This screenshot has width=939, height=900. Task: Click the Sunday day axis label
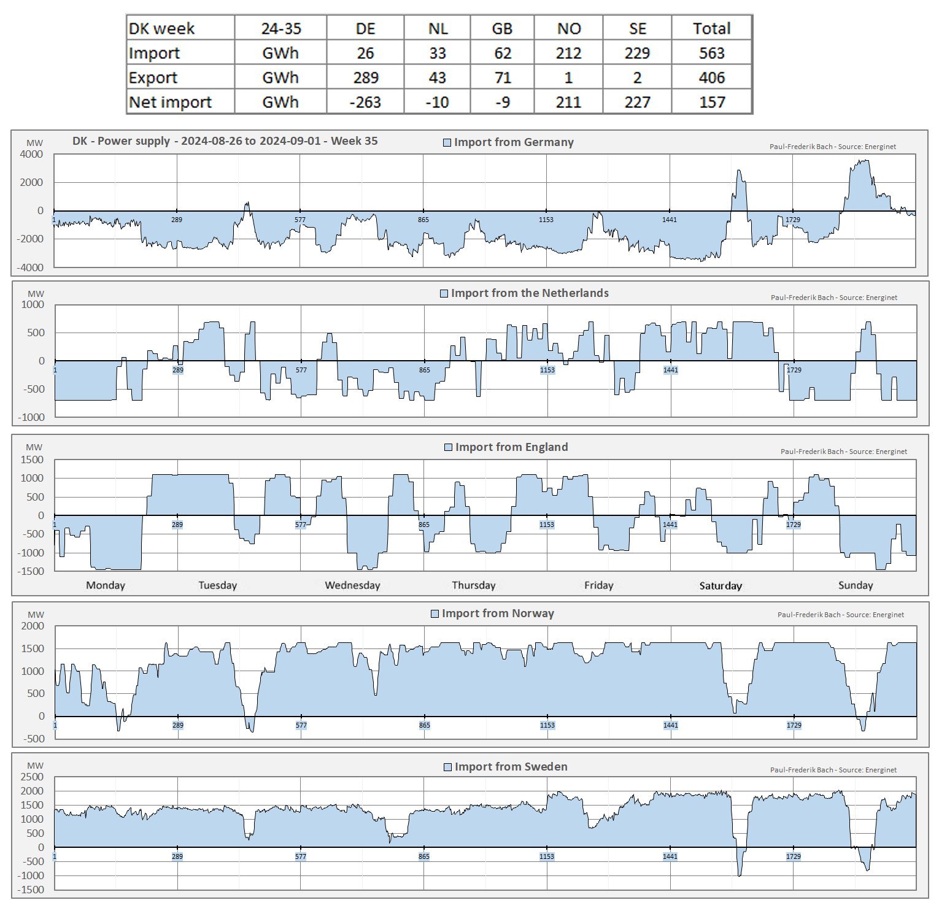tap(855, 585)
